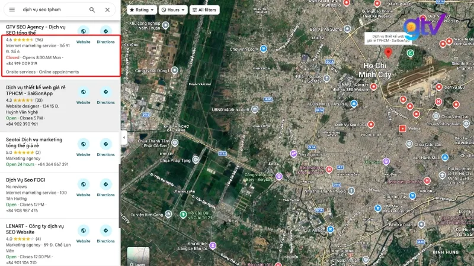Get Directions icon for GTV SEO Agency

(x=106, y=31)
